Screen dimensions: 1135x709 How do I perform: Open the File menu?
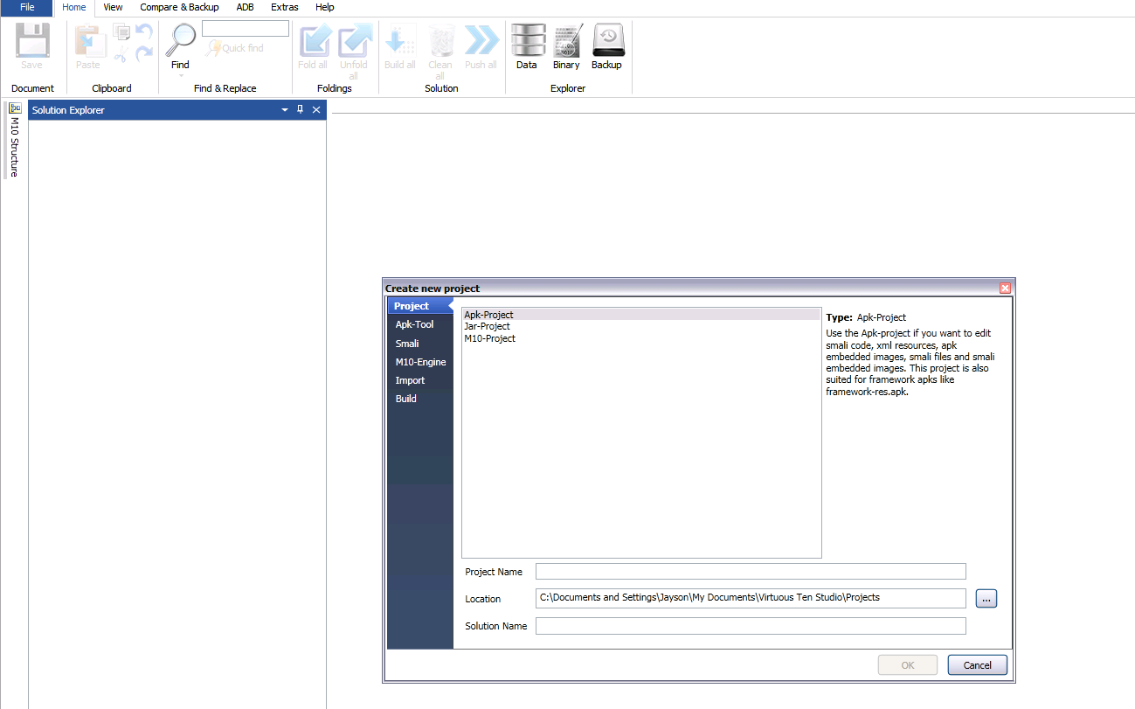(x=27, y=7)
